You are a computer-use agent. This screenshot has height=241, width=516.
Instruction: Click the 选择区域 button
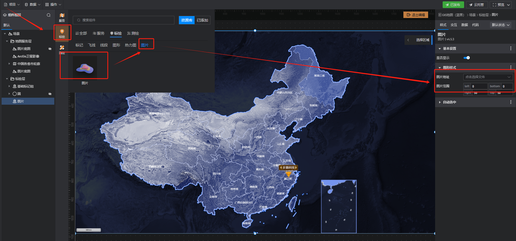(x=423, y=40)
